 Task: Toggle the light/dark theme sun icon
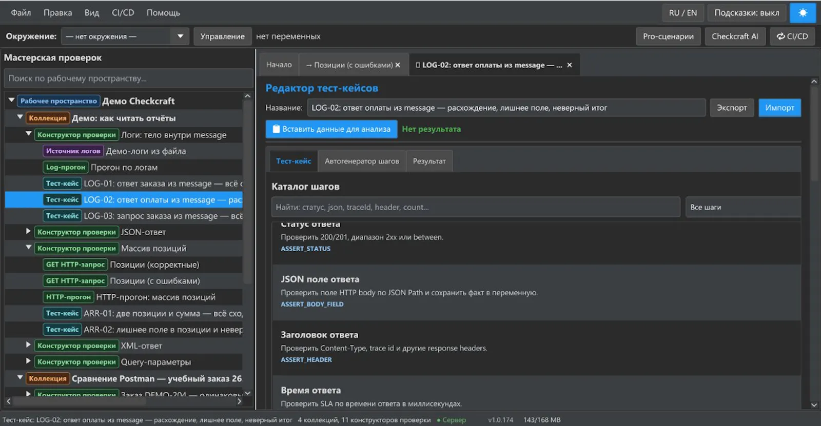[x=803, y=13]
